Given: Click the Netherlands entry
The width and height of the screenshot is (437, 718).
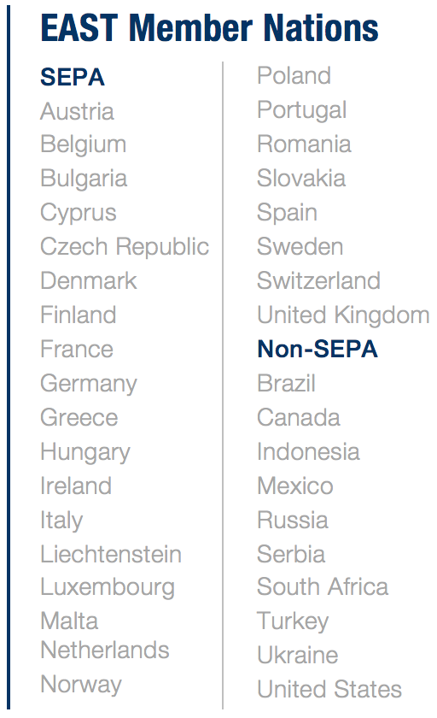Looking at the screenshot, I should [105, 650].
